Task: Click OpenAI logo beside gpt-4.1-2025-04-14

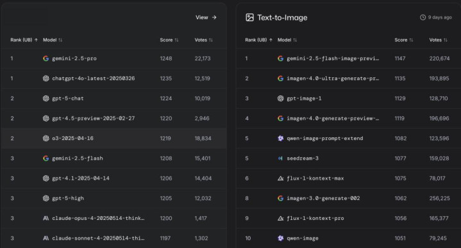Action: [46, 178]
